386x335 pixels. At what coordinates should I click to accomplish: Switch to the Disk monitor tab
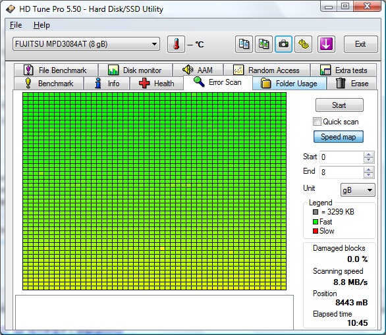coord(136,70)
